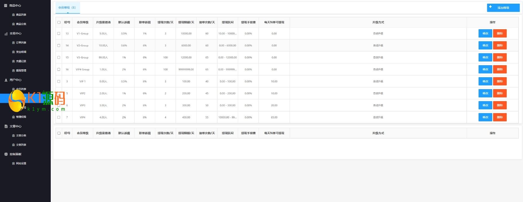
Task: Click 修改 for the VIP4 Group row
Action: click(485, 69)
